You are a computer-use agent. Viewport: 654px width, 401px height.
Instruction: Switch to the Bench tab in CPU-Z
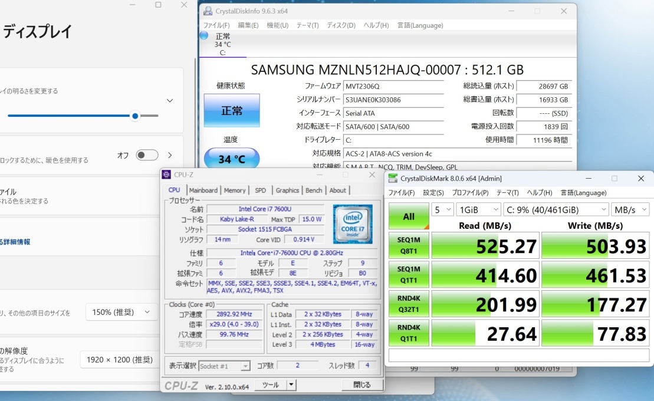pos(314,190)
